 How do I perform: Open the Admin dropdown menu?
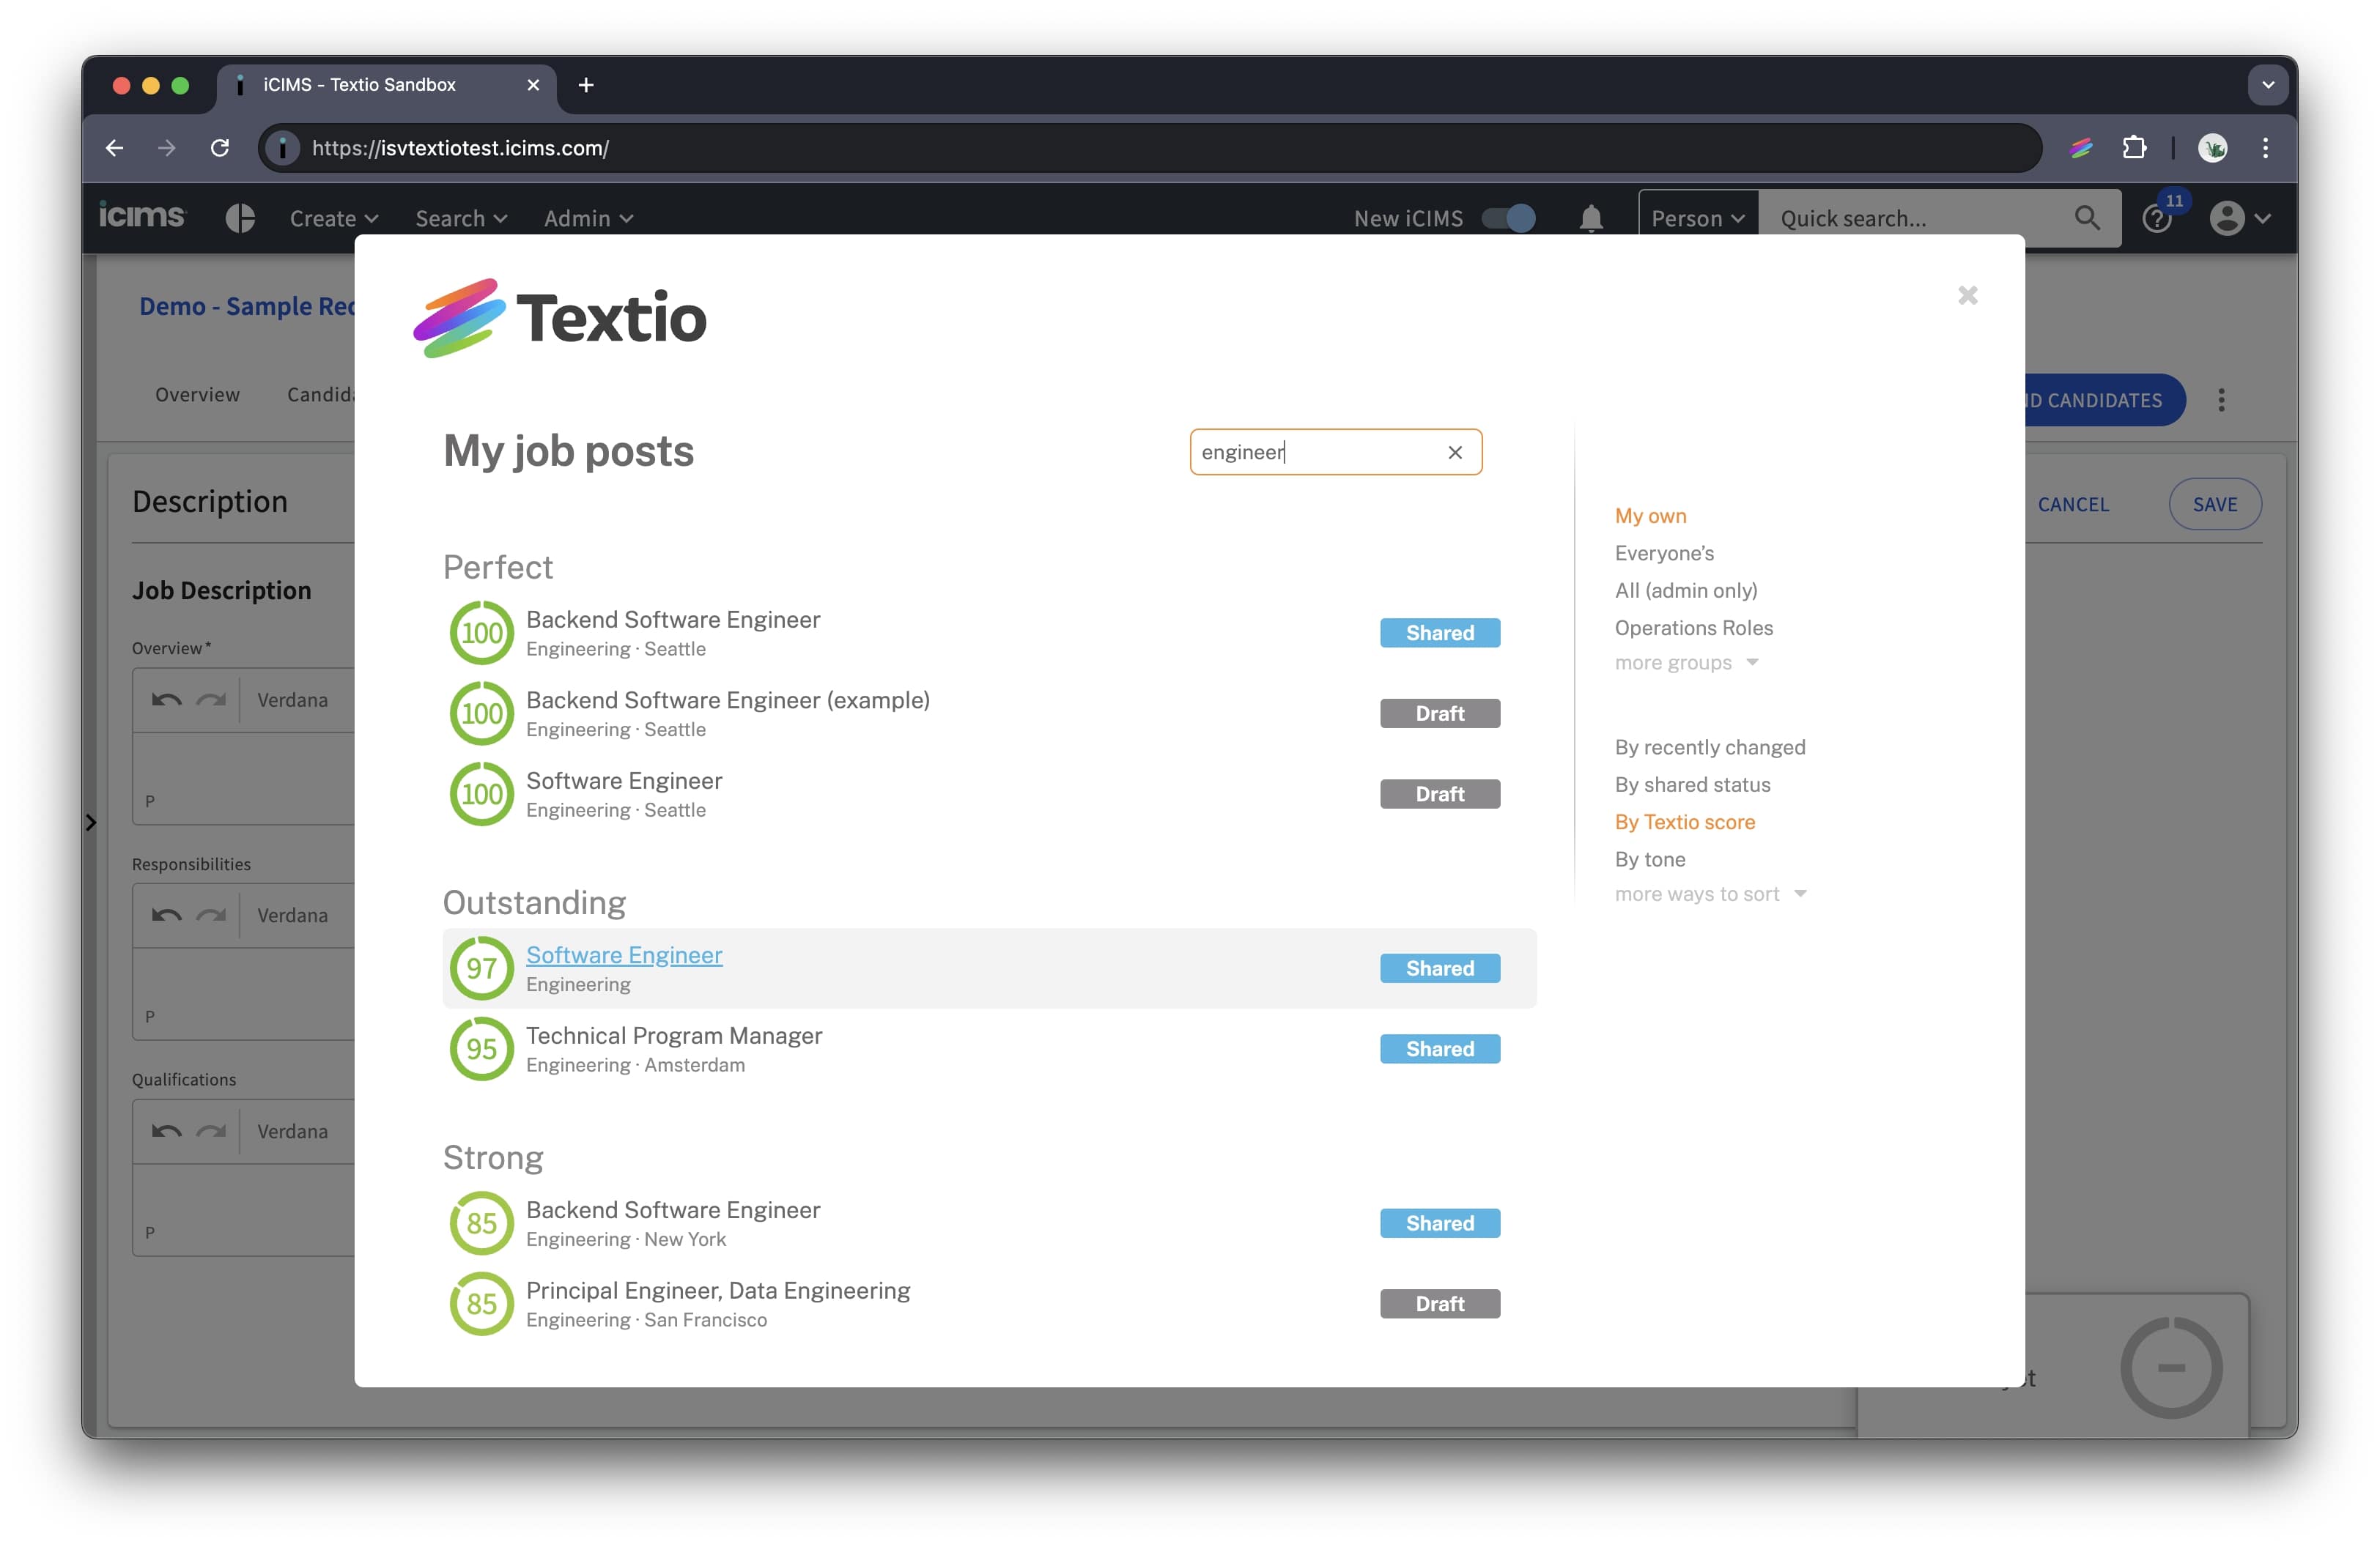(588, 218)
